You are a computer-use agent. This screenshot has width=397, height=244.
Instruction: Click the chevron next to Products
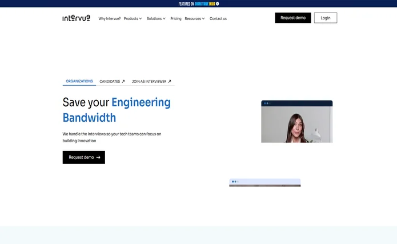pyautogui.click(x=141, y=18)
